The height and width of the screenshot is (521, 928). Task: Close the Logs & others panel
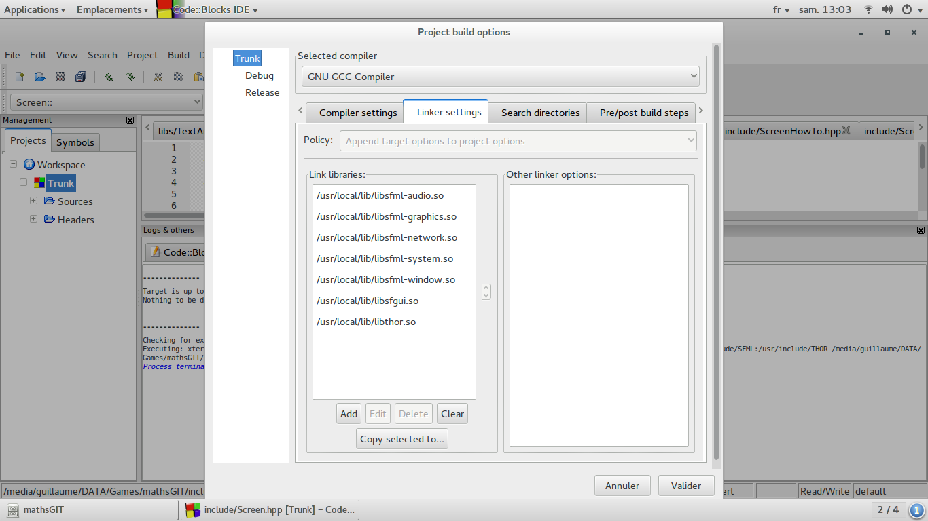pyautogui.click(x=921, y=231)
